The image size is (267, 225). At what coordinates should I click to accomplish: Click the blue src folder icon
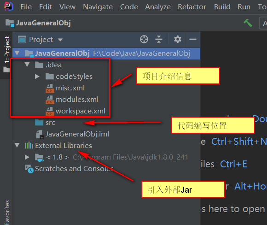point(39,123)
